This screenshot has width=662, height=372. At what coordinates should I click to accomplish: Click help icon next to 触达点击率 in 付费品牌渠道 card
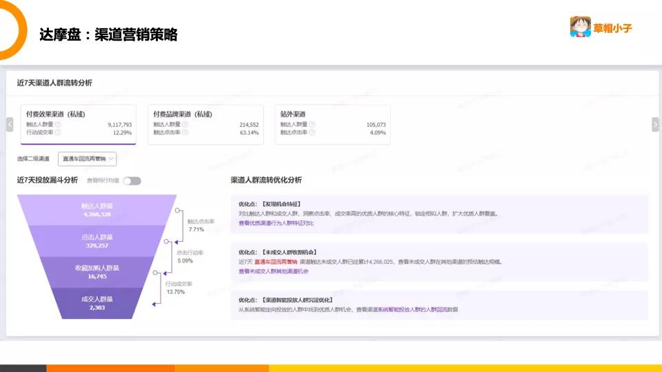point(185,132)
